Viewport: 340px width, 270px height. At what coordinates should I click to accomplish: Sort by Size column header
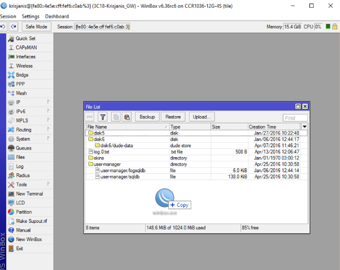(x=229, y=127)
